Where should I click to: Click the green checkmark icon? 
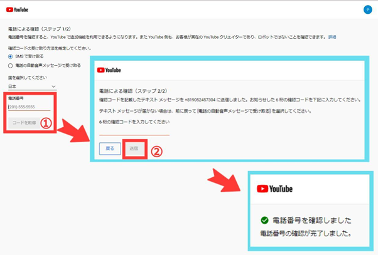264,220
